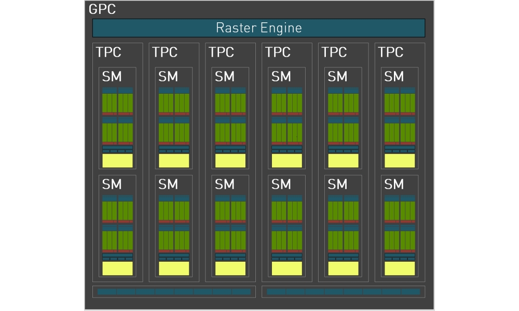The width and height of the screenshot is (519, 311).
Task: Click the lower SM label in the fourth TPC
Action: (281, 185)
